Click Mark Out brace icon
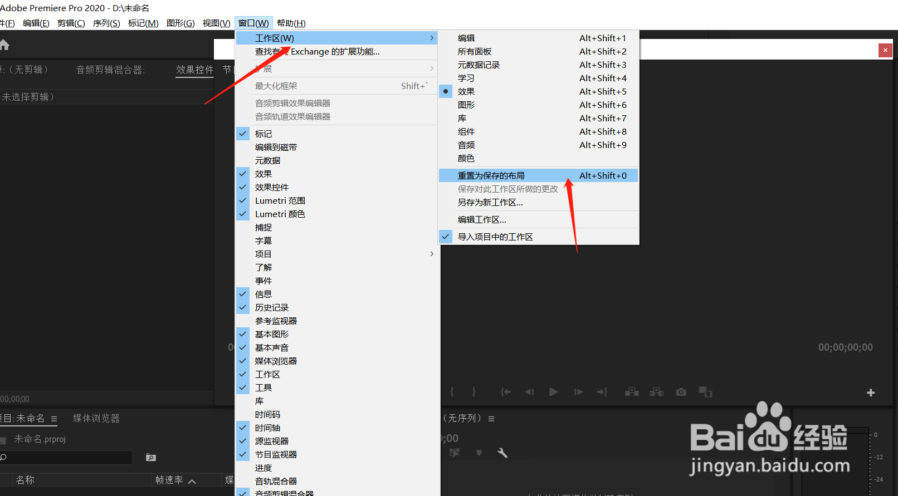898x496 pixels. click(x=474, y=392)
